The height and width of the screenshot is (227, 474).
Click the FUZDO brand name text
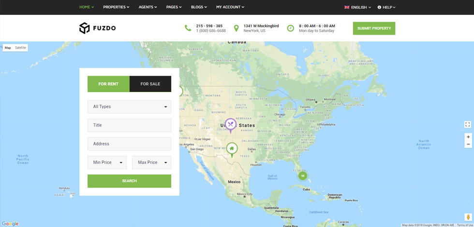(x=104, y=28)
